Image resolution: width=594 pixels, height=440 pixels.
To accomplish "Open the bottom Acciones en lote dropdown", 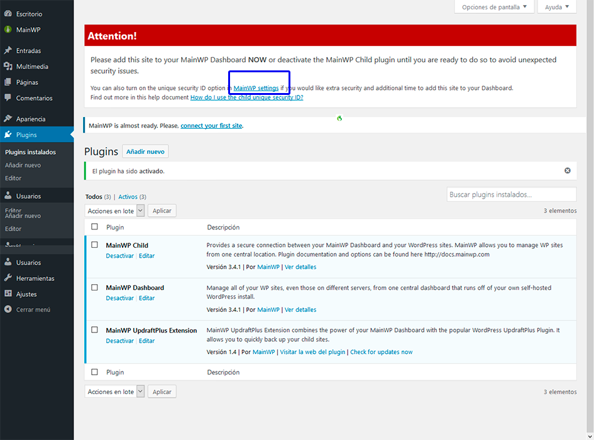I will click(x=114, y=392).
